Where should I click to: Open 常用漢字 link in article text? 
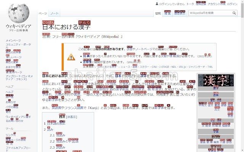coord(138,89)
